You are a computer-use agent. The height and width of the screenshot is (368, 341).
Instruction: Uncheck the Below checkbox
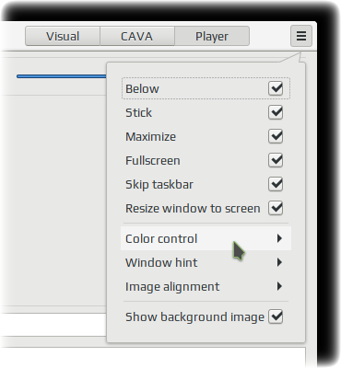[276, 88]
